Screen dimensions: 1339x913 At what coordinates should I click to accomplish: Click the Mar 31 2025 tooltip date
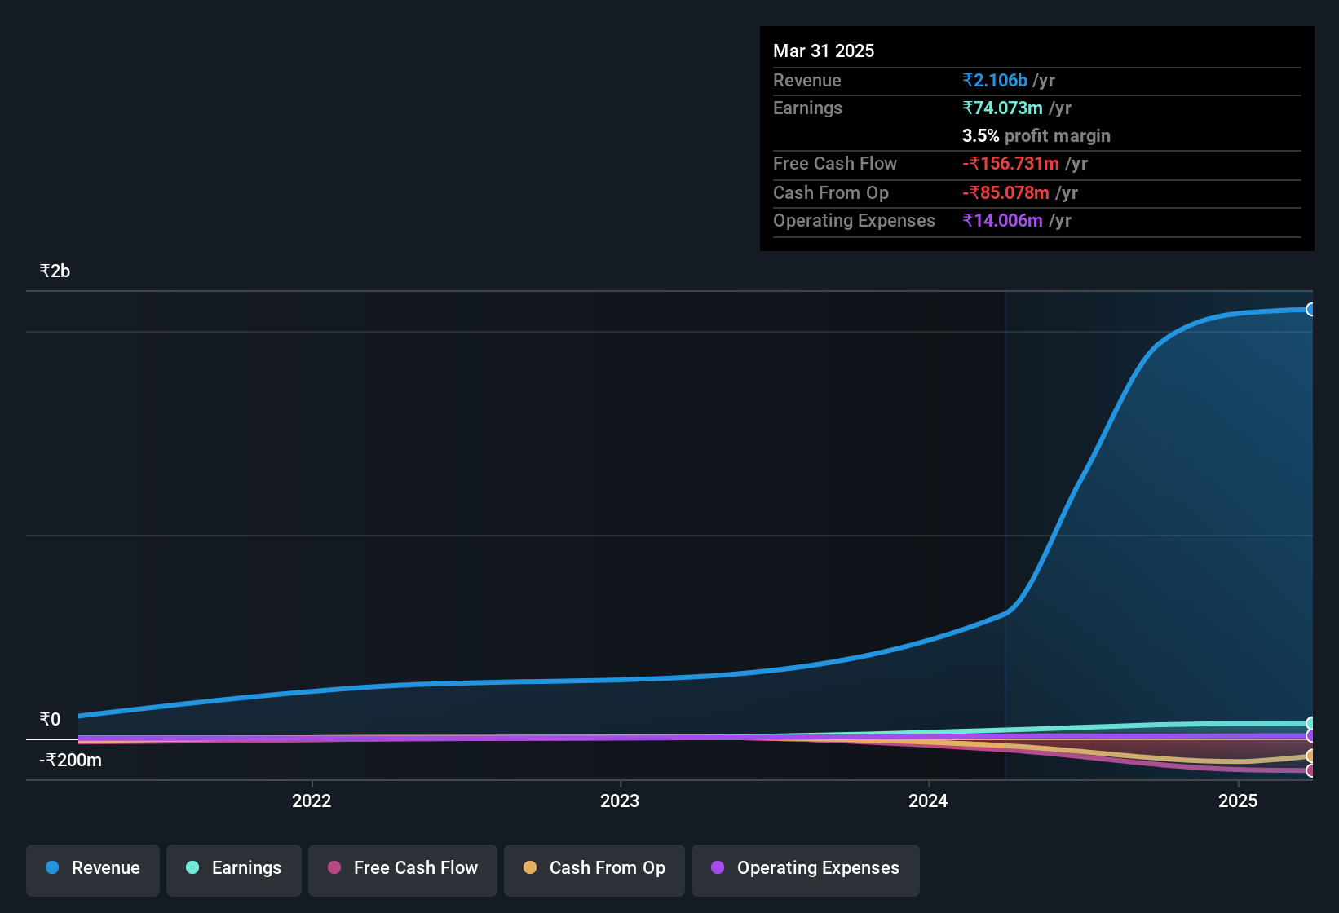(x=824, y=51)
